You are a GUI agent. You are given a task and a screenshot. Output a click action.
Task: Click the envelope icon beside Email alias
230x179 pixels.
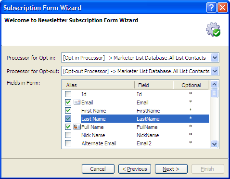tap(77, 102)
